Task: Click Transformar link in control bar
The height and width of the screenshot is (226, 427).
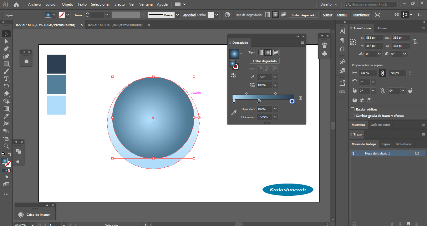Action: coord(361,15)
